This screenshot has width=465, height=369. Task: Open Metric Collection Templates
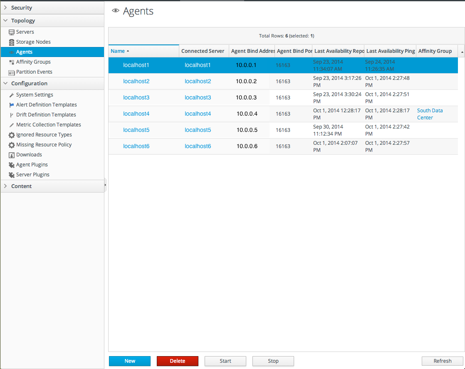pos(48,125)
